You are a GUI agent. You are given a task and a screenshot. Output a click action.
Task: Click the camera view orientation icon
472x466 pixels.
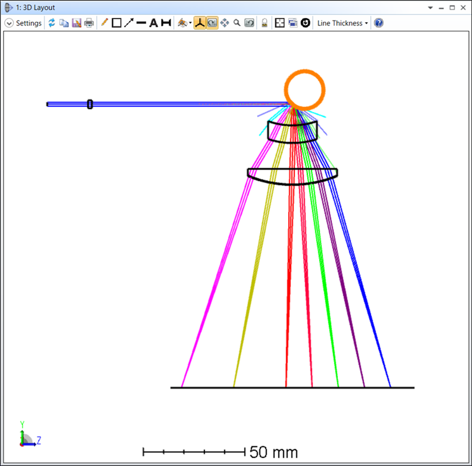[183, 23]
